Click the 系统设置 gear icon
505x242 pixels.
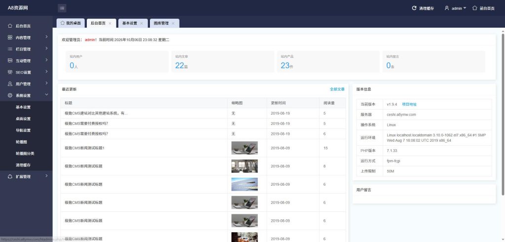pos(10,95)
